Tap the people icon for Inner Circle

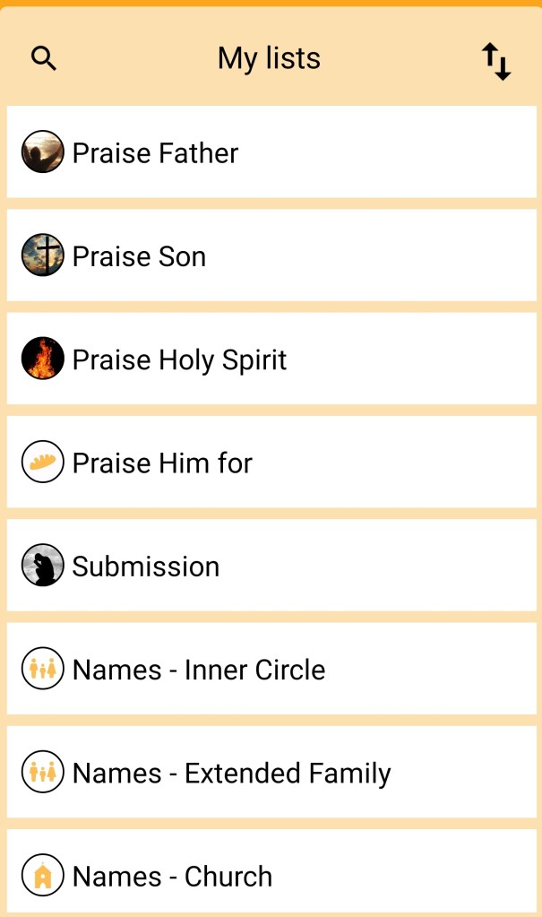pyautogui.click(x=43, y=670)
